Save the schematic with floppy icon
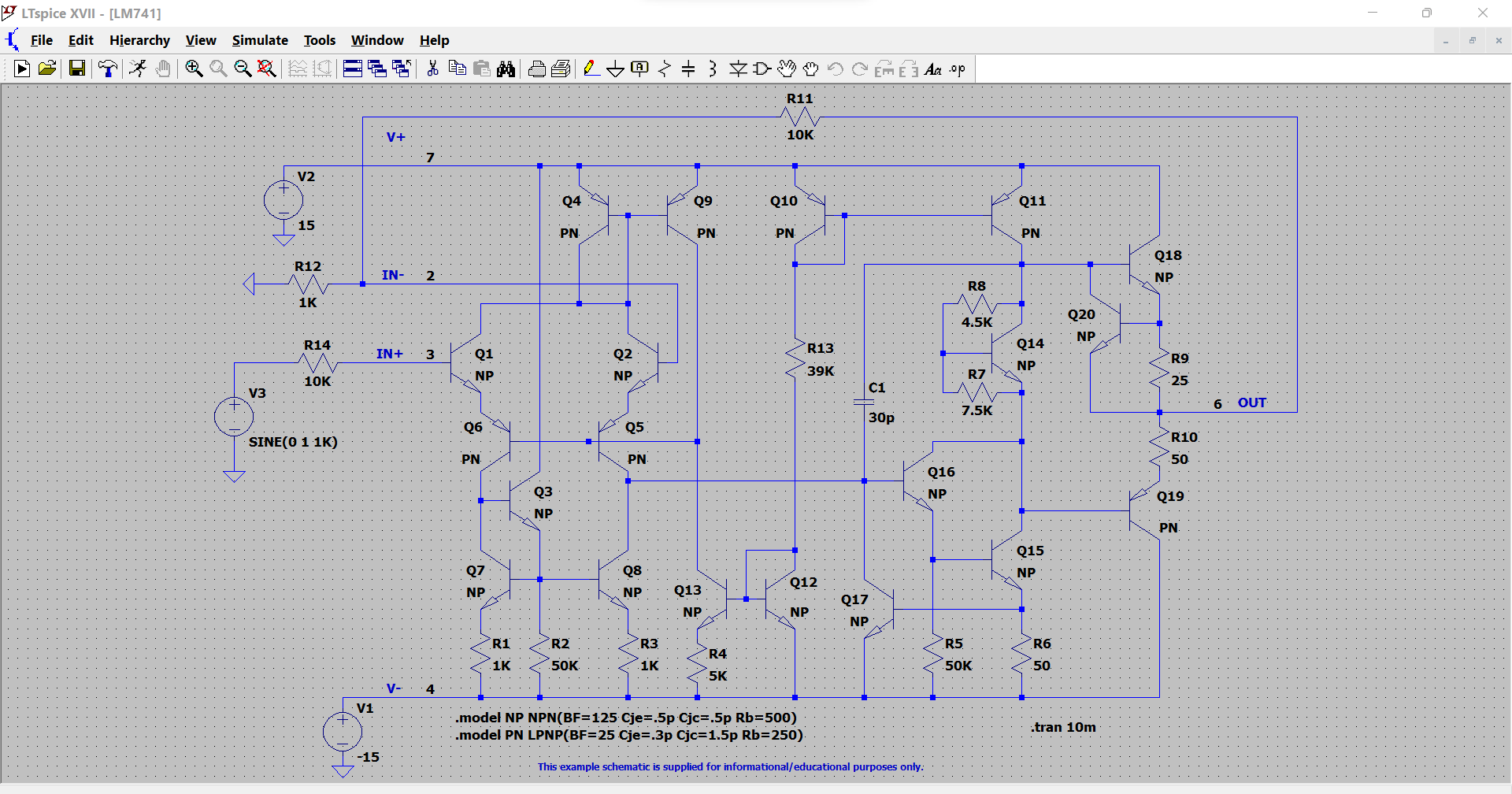Image resolution: width=1512 pixels, height=794 pixels. pyautogui.click(x=77, y=69)
